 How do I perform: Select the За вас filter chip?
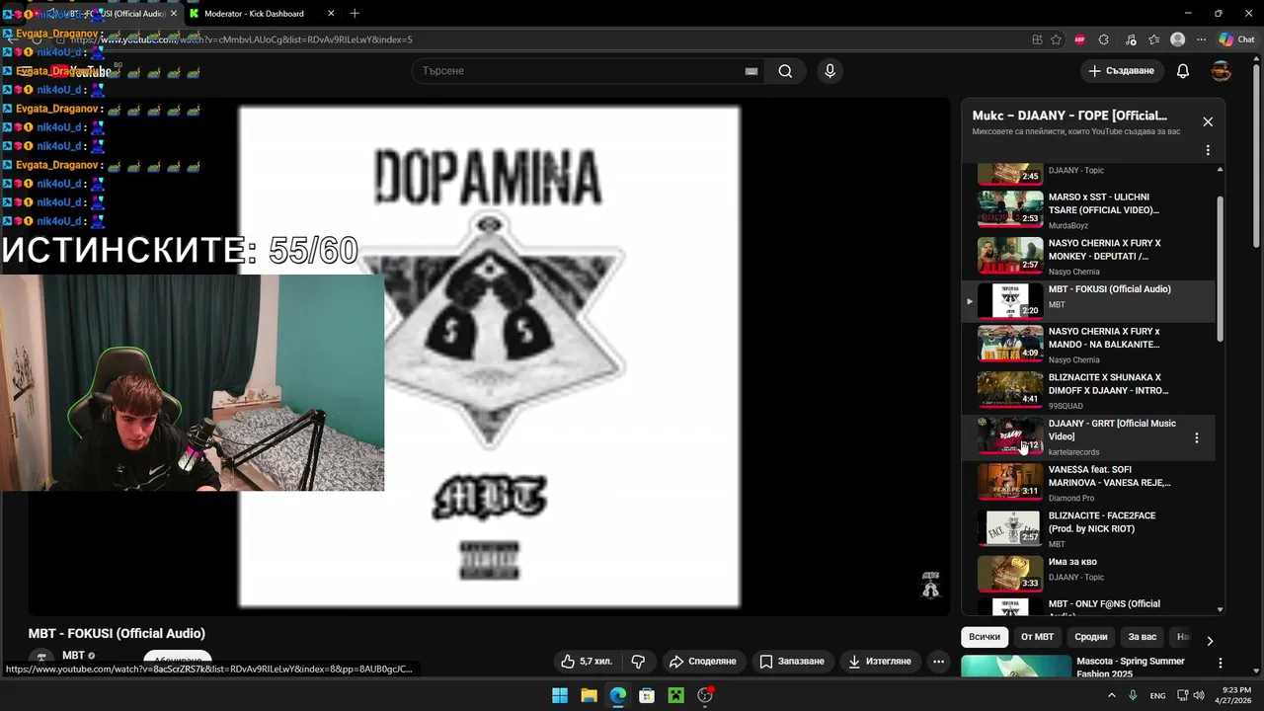click(1143, 637)
